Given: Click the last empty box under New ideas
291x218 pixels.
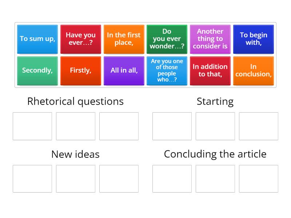Looking at the screenshot, I should [x=119, y=179].
